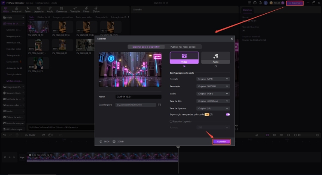Click the top-right Exportar button
Image resolution: width=322 pixels, height=175 pixels.
[x=295, y=3]
